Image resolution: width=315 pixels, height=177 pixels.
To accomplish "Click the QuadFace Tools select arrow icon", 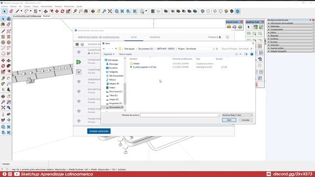I will (x=249, y=27).
